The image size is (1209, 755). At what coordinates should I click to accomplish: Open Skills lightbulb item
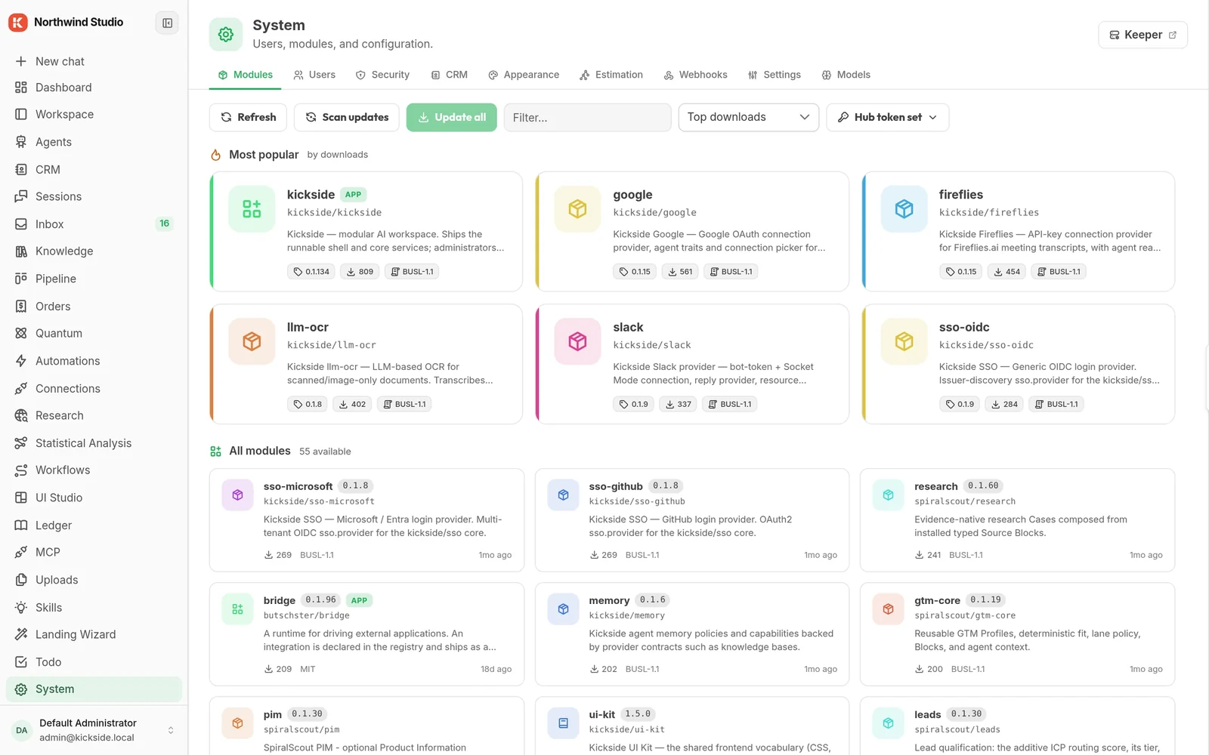(x=94, y=607)
